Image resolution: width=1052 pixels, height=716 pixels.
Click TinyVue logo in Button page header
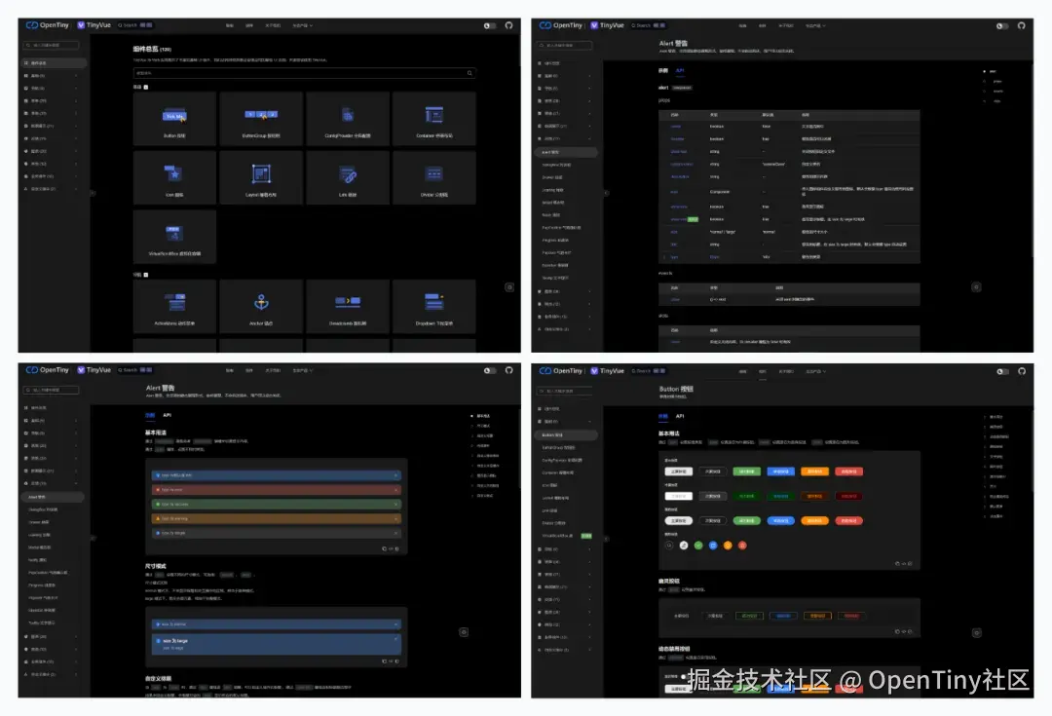pos(607,371)
